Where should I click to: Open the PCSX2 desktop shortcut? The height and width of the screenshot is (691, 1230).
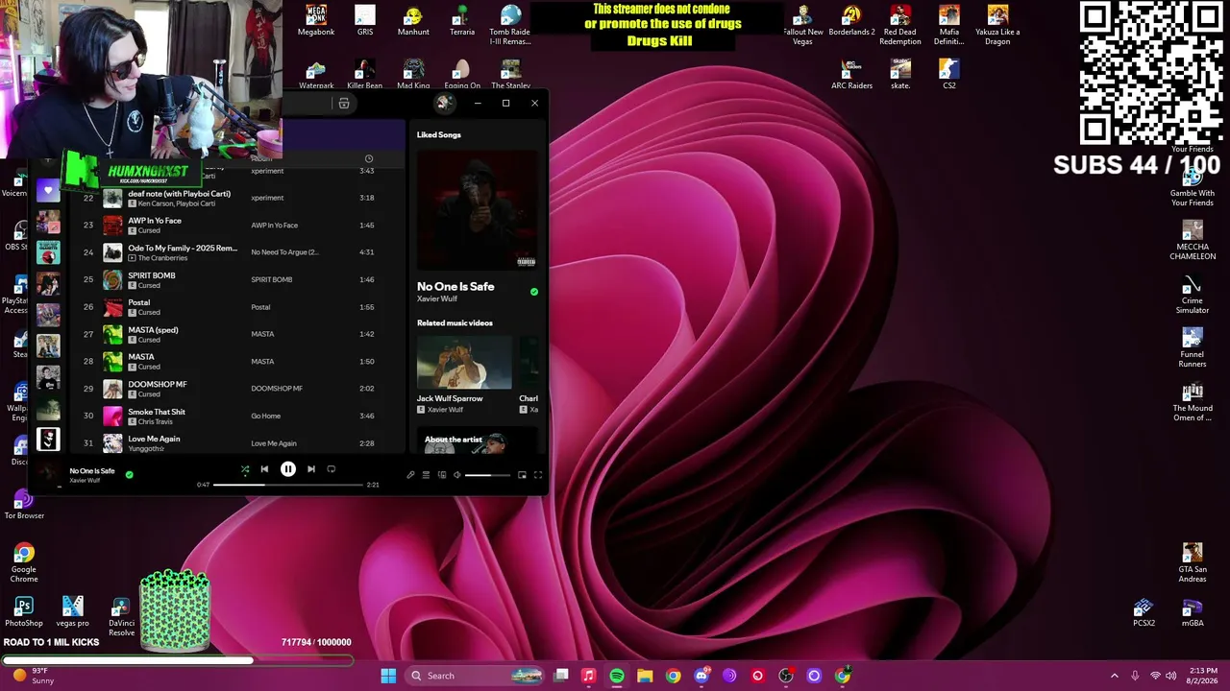(1144, 612)
